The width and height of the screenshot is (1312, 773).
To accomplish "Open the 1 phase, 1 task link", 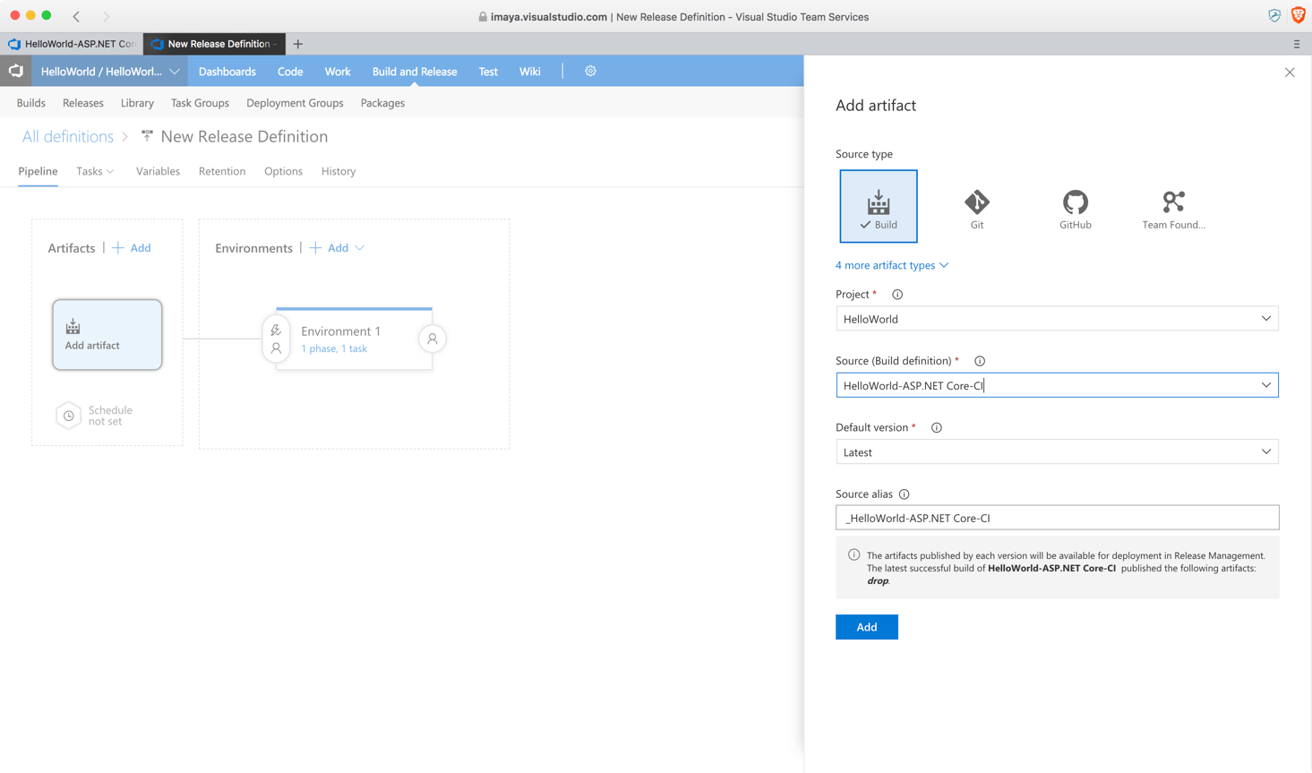I will tap(334, 348).
